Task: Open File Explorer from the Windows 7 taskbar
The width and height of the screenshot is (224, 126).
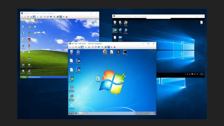Action: (81, 113)
